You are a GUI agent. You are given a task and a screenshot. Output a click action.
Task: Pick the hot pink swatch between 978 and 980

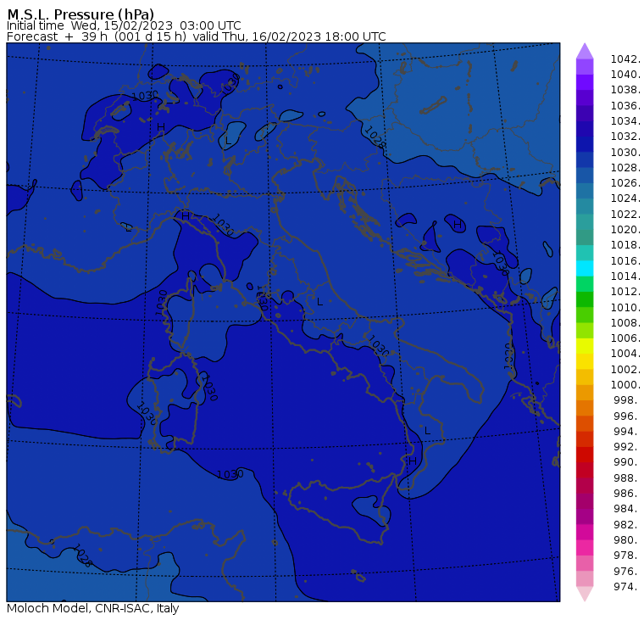click(x=585, y=547)
